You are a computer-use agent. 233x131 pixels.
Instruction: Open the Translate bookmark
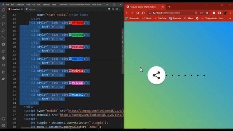click(x=175, y=18)
